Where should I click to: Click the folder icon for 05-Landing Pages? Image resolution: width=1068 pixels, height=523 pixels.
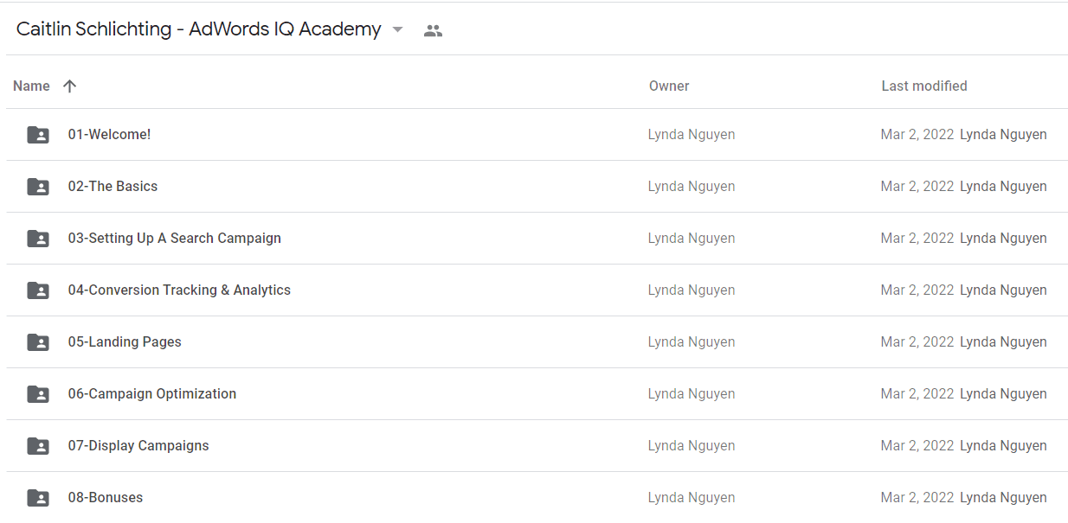point(38,342)
